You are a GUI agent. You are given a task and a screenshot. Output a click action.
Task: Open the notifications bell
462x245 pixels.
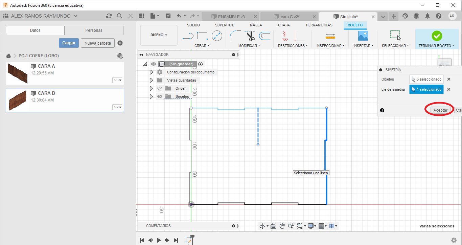click(x=428, y=16)
